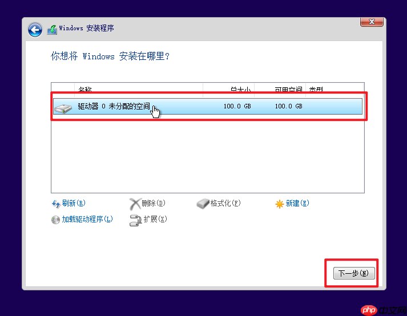
Task: Click the Windows 安装程序 title text
Action: click(x=86, y=28)
